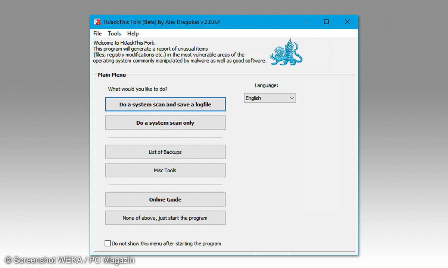Screen dimensions: 448x268
Task: Choose 'None of above, just start the program'
Action: [165, 218]
